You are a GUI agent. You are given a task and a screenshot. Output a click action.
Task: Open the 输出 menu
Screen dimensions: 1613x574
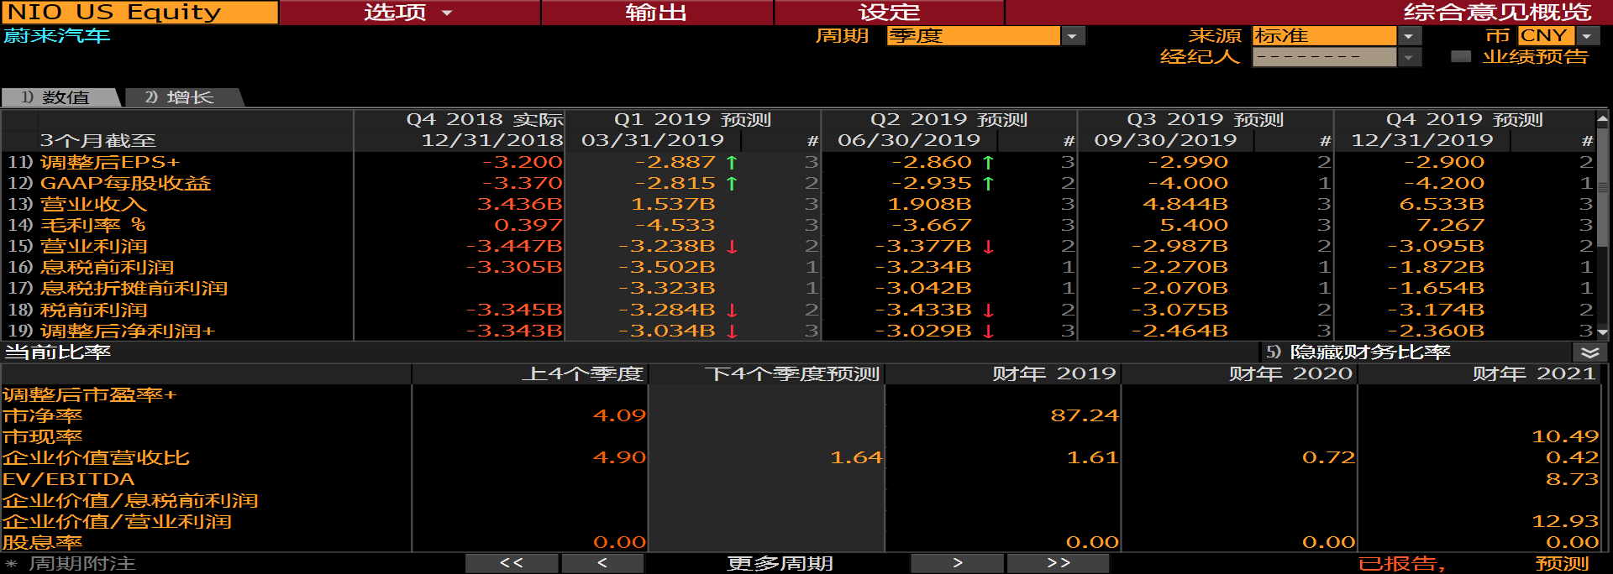click(657, 13)
